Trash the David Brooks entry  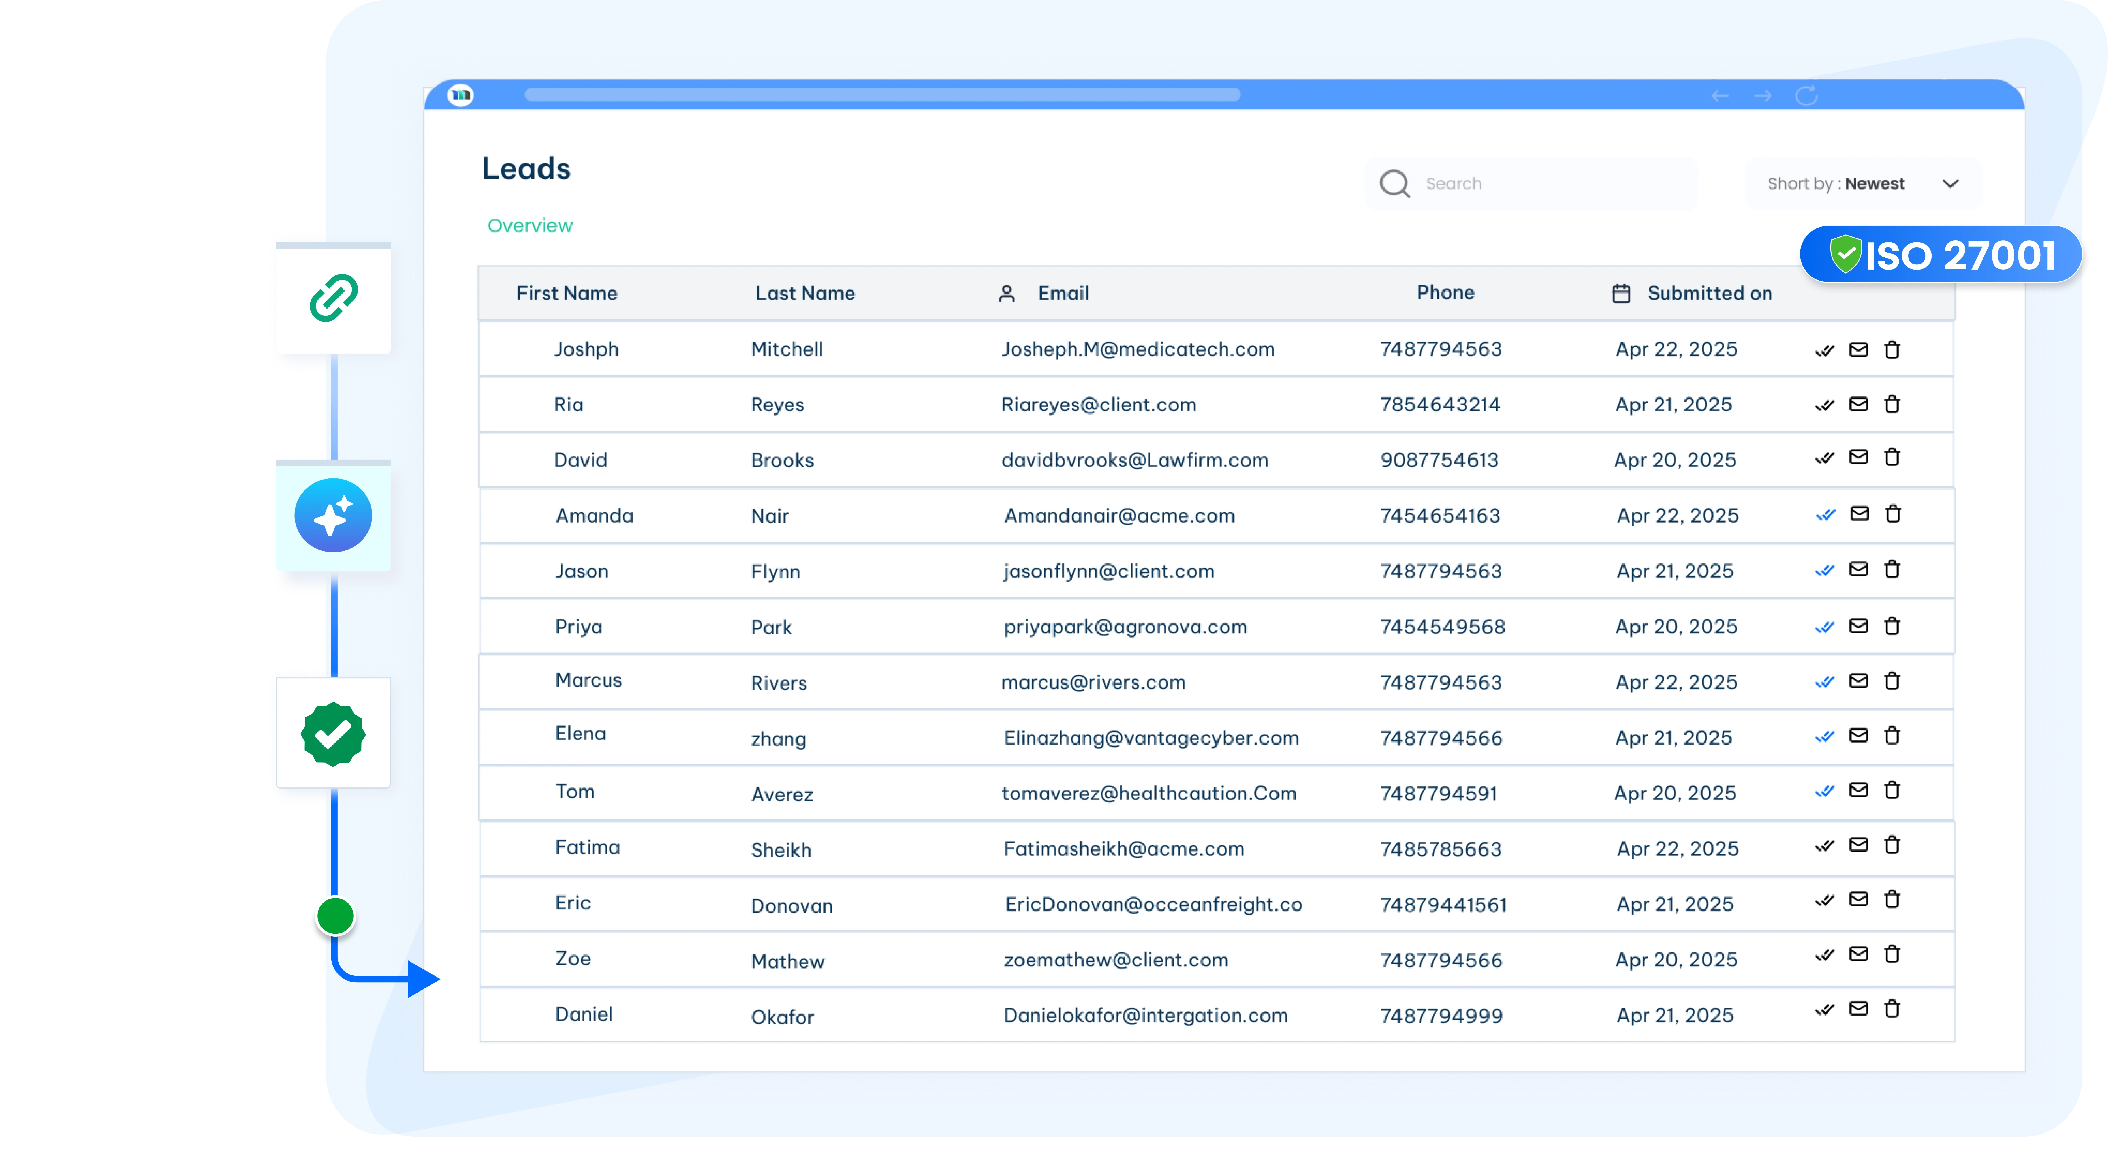click(1892, 457)
